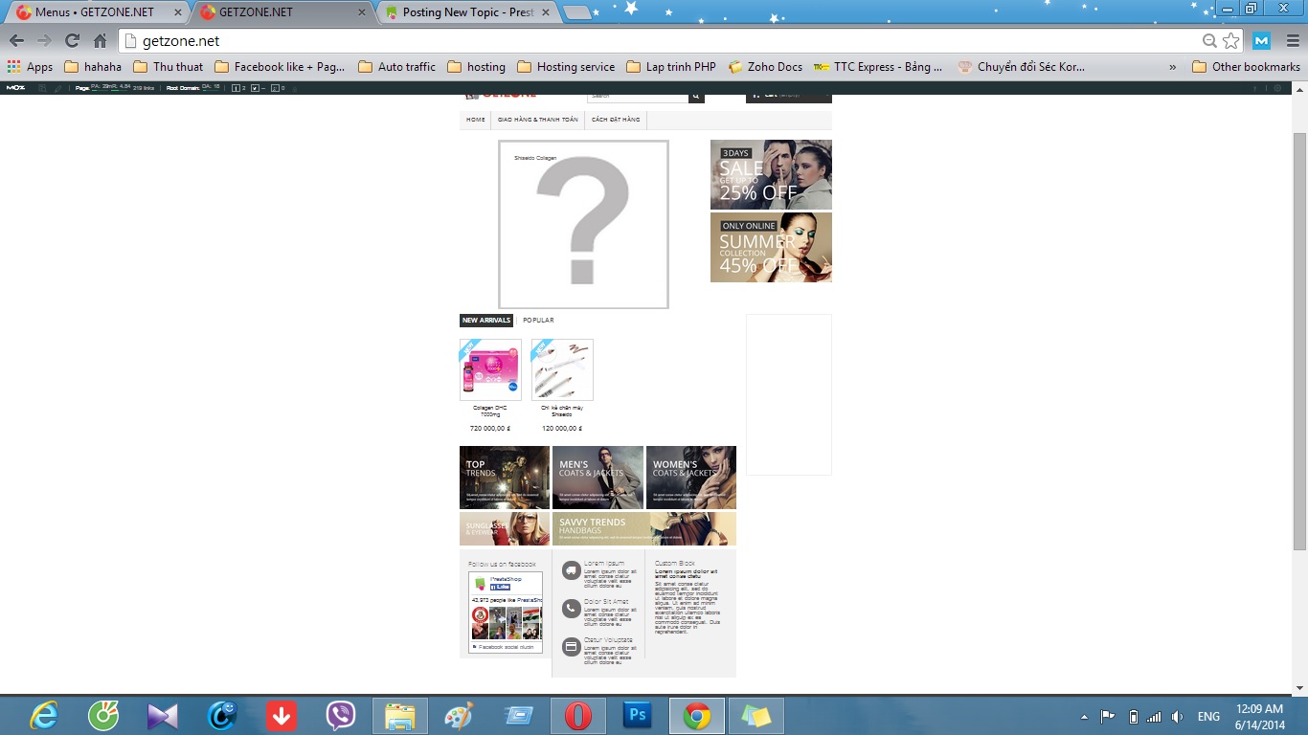Open Paint from the taskbar
The image size is (1308, 735).
click(461, 716)
